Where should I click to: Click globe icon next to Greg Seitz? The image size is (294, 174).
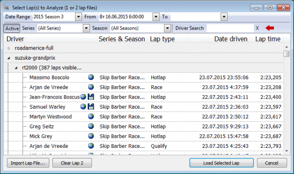[x=91, y=127]
